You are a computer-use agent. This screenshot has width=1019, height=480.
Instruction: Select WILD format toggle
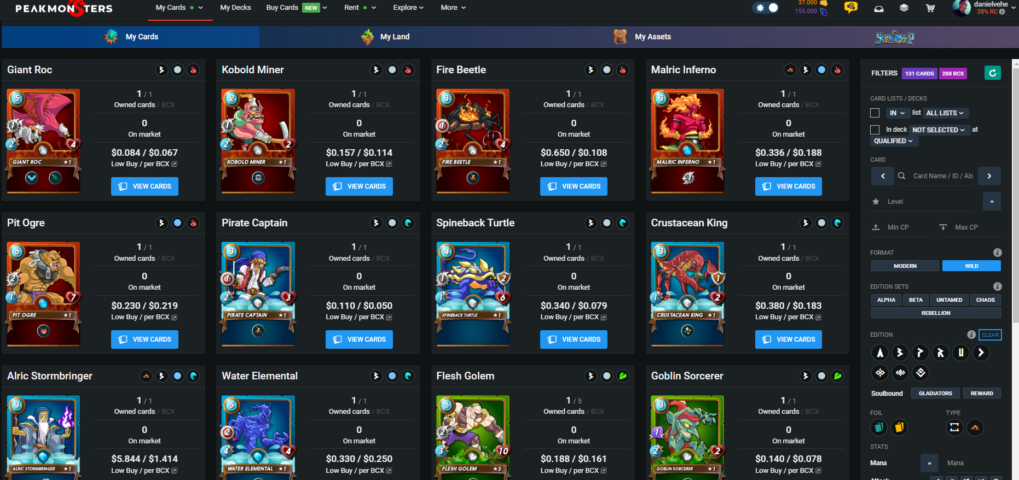point(971,266)
